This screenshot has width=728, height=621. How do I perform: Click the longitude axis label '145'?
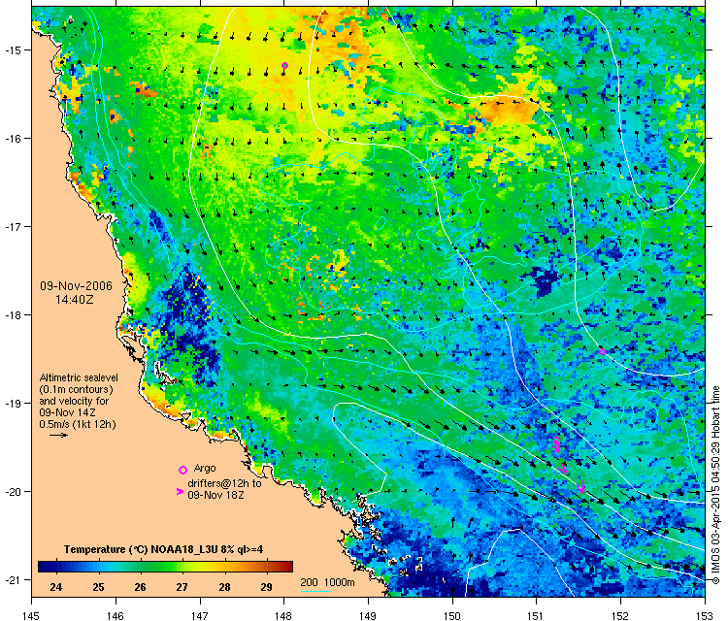[31, 615]
